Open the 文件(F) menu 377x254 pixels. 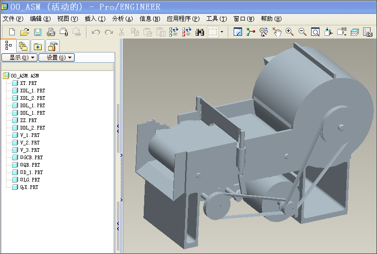coord(13,19)
